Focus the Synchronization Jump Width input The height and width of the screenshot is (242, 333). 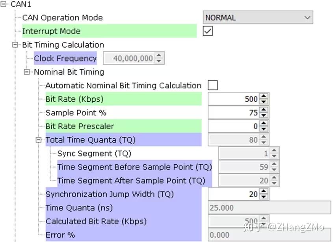[233, 194]
